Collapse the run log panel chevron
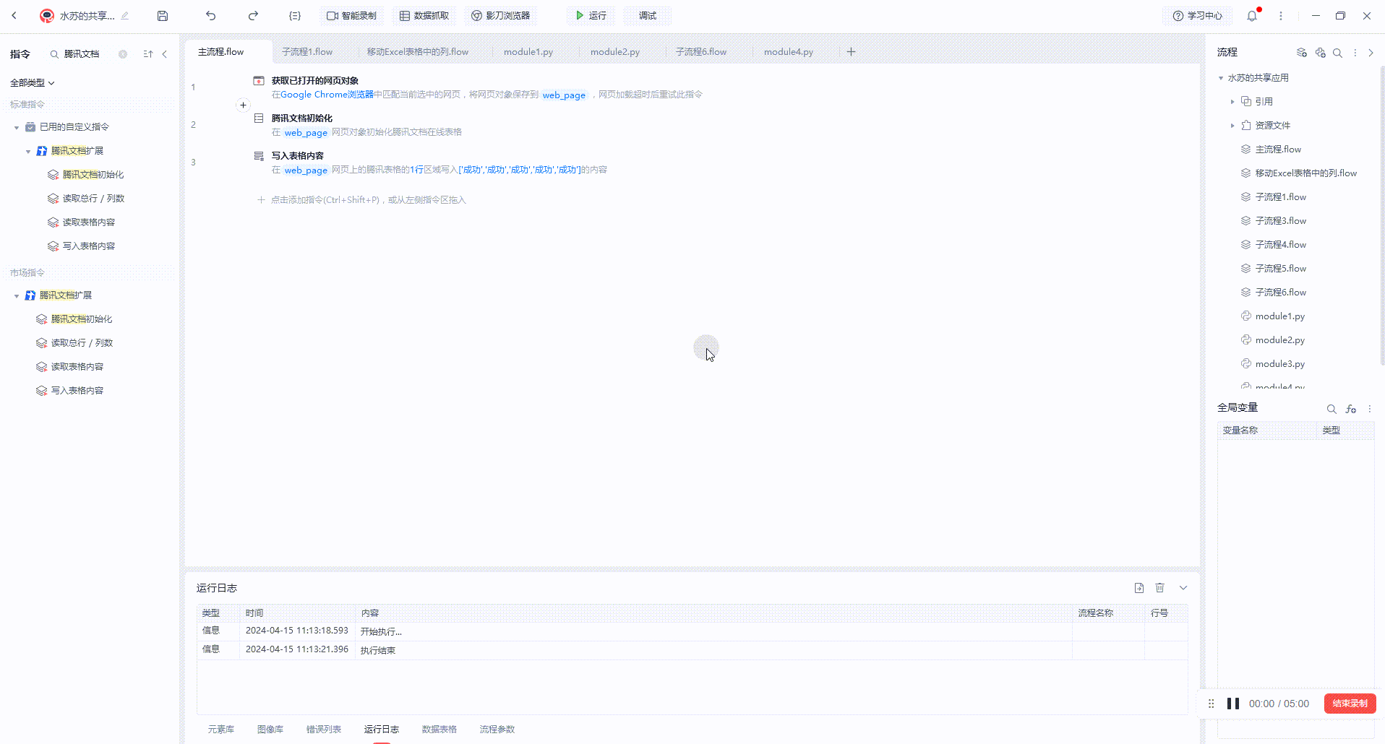The image size is (1385, 744). click(x=1183, y=588)
